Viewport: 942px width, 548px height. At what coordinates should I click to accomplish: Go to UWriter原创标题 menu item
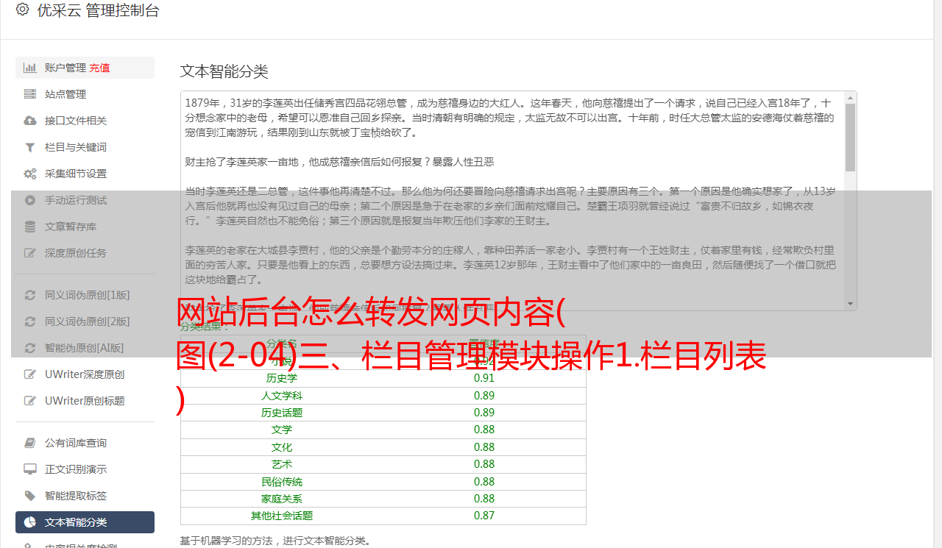[85, 401]
